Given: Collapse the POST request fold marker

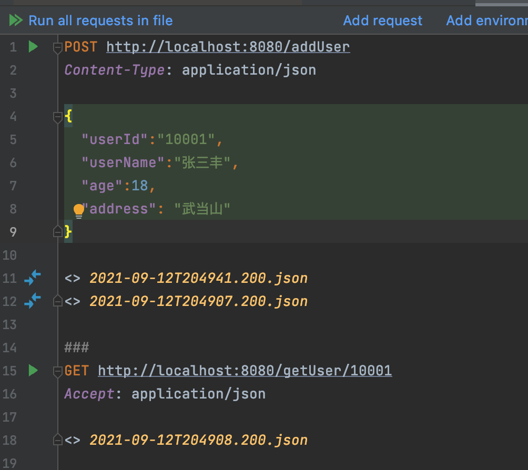Looking at the screenshot, I should coord(58,48).
